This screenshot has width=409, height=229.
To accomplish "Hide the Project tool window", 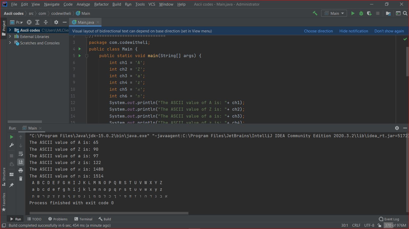I will point(65,22).
